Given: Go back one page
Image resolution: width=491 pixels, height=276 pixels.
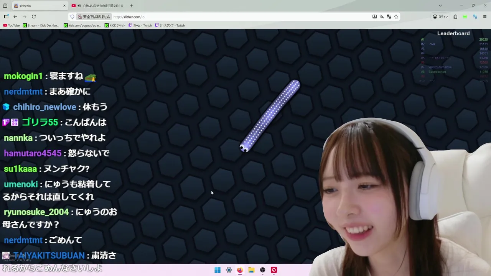Looking at the screenshot, I should coord(15,16).
